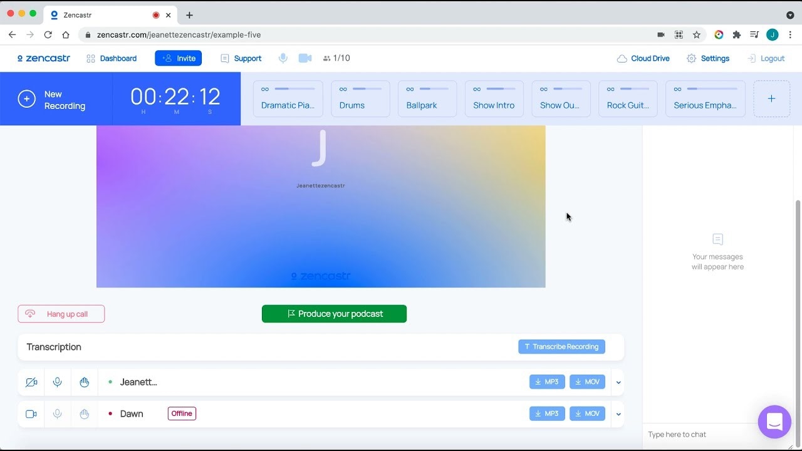Toggle the microphone icon in top navigation
802x451 pixels.
283,58
